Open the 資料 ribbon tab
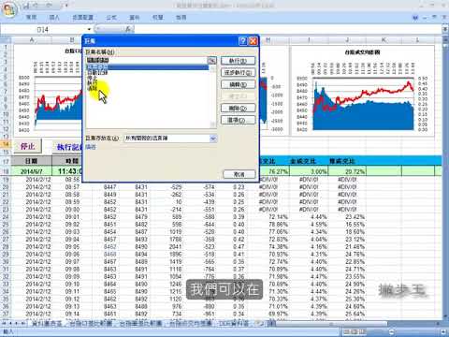449x337 pixels. 135,18
